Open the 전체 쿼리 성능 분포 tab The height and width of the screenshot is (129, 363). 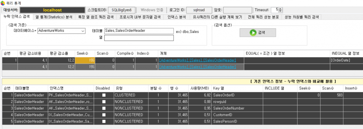(263, 17)
